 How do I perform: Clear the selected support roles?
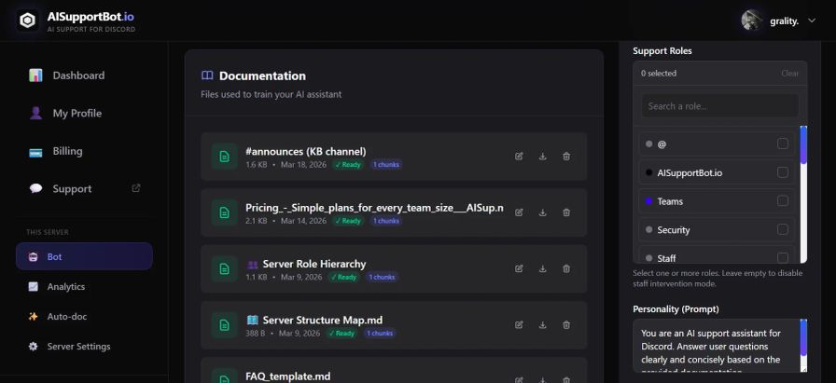[789, 74]
